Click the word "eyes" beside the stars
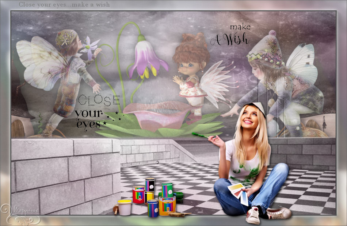Viewport: 347px width, 226px height. pos(88,125)
